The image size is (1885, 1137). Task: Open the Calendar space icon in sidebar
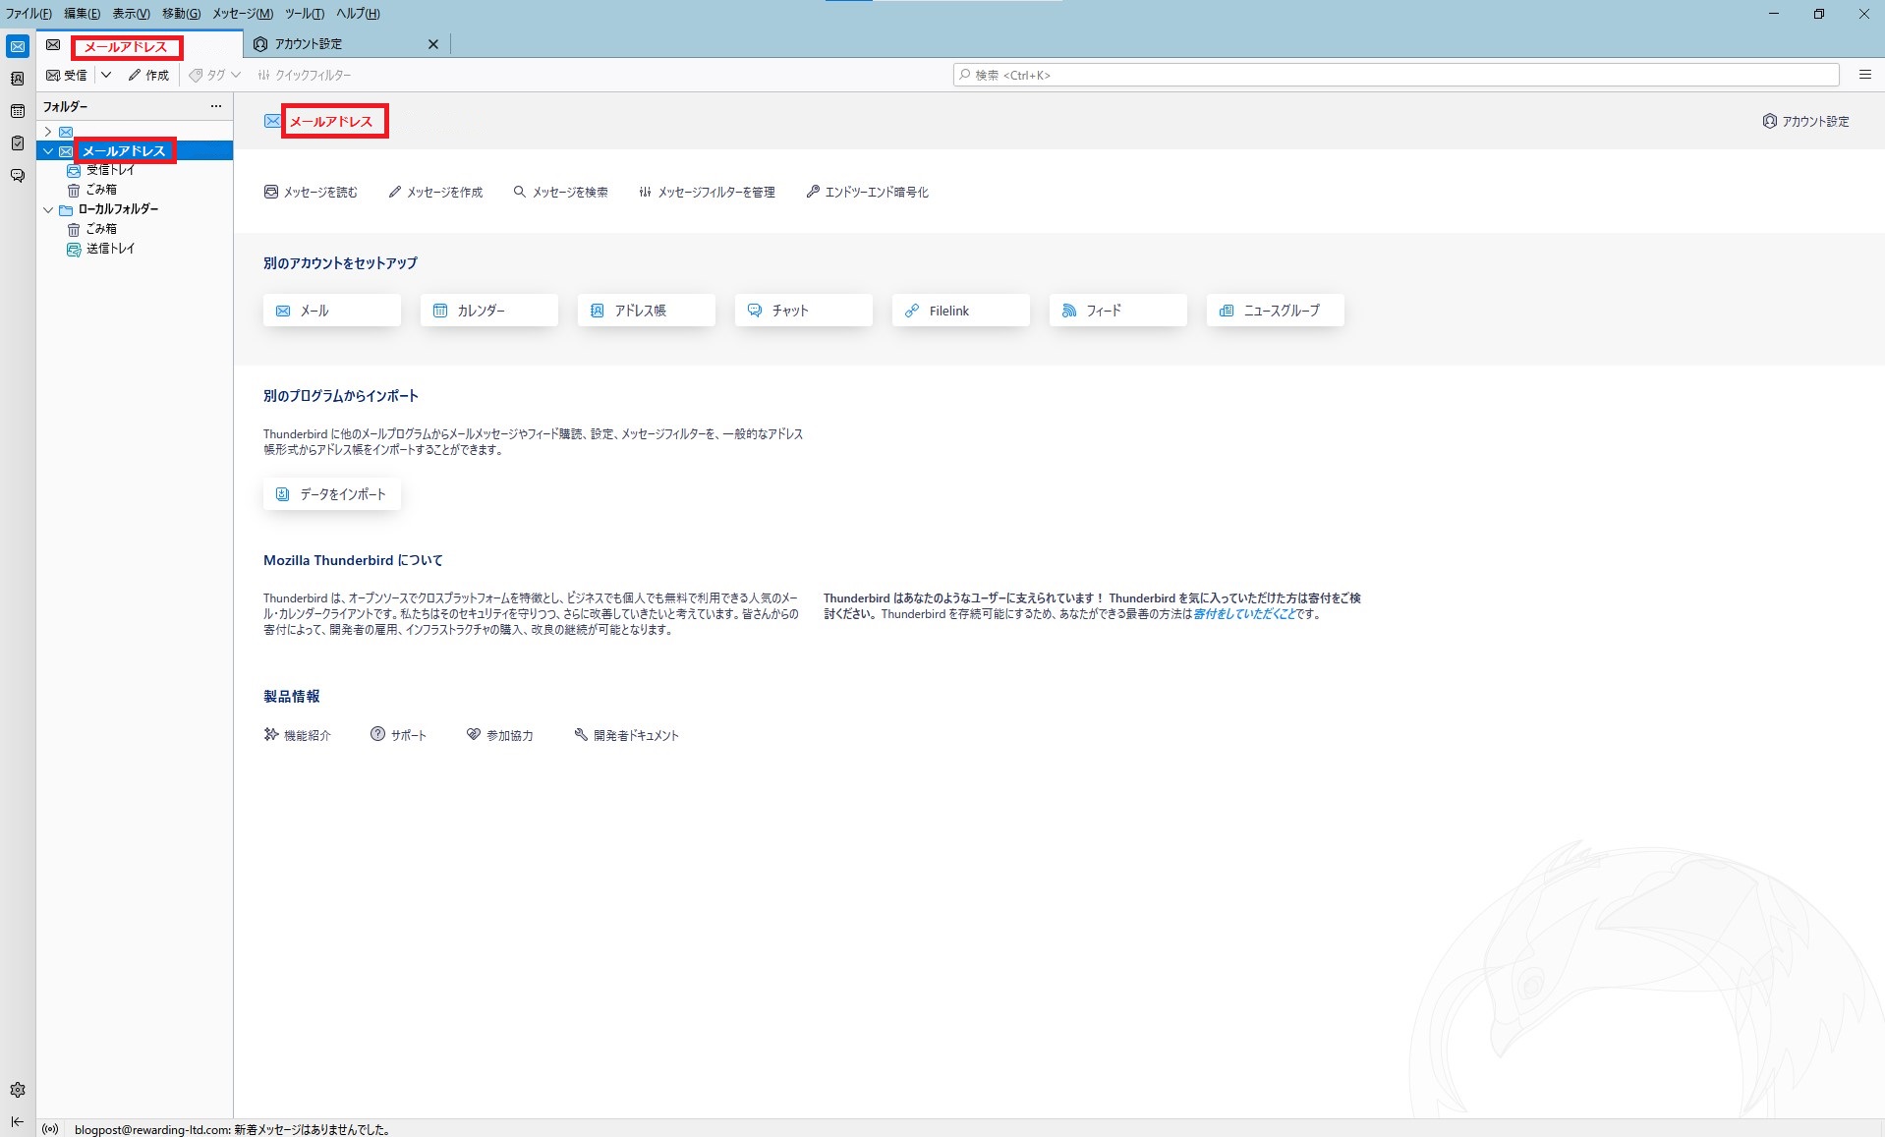point(17,111)
